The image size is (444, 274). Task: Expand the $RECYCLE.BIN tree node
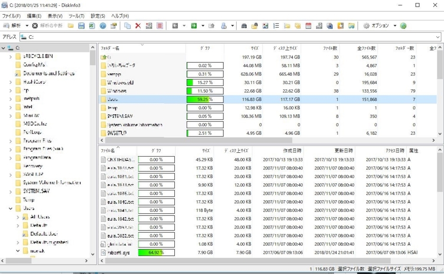click(x=10, y=57)
